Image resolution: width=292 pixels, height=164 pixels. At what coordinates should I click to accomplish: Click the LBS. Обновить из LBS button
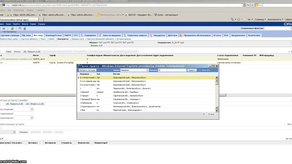pyautogui.click(x=35, y=104)
